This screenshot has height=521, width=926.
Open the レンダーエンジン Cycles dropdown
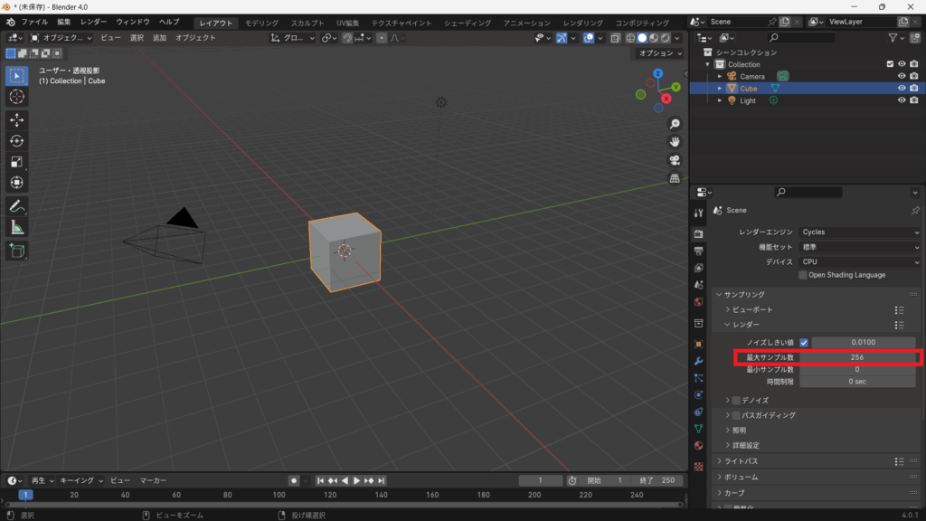[x=859, y=232]
